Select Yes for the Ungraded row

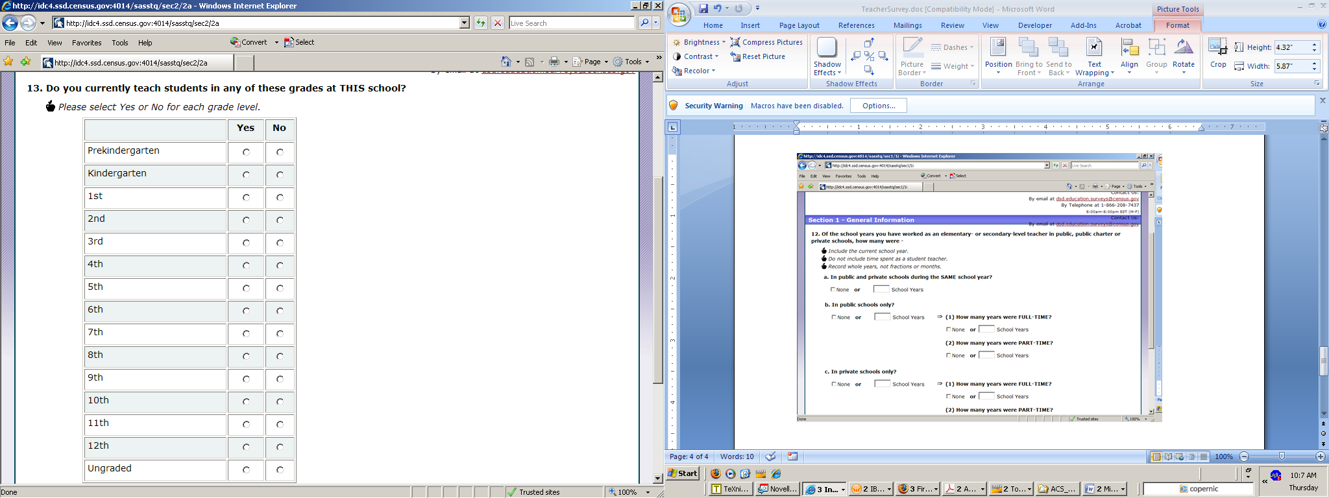[246, 470]
